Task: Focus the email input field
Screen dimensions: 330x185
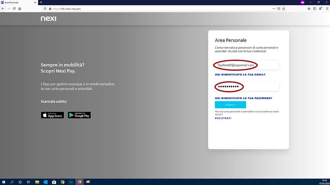Action: [x=247, y=65]
